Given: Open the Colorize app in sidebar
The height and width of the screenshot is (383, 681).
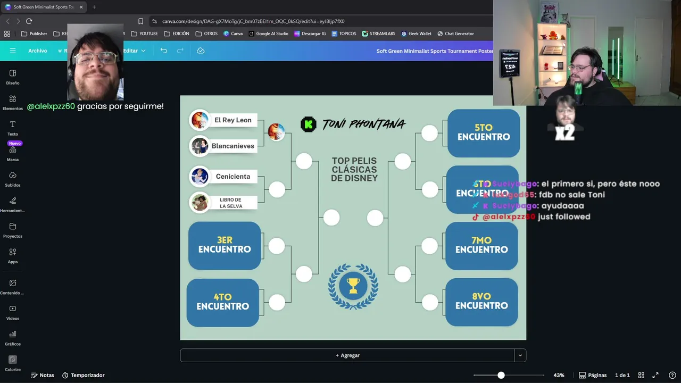Looking at the screenshot, I should (x=13, y=364).
